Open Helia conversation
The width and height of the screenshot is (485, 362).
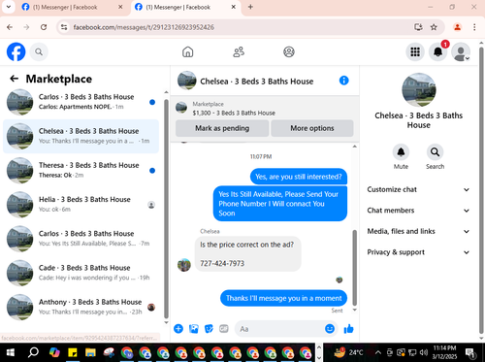click(81, 205)
